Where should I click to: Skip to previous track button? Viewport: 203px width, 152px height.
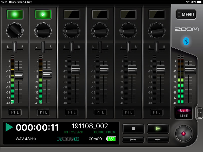tap(133, 140)
